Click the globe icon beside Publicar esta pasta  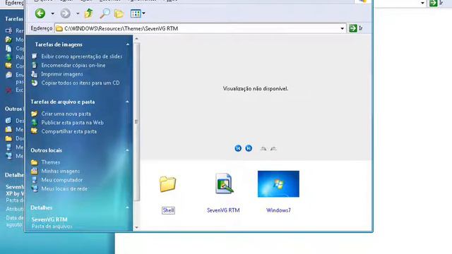click(35, 122)
